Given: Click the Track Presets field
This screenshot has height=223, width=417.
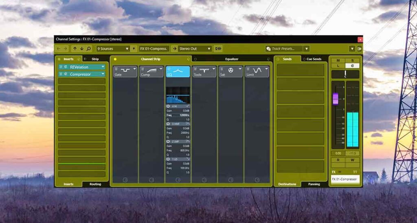Looking at the screenshot, I should coord(284,49).
